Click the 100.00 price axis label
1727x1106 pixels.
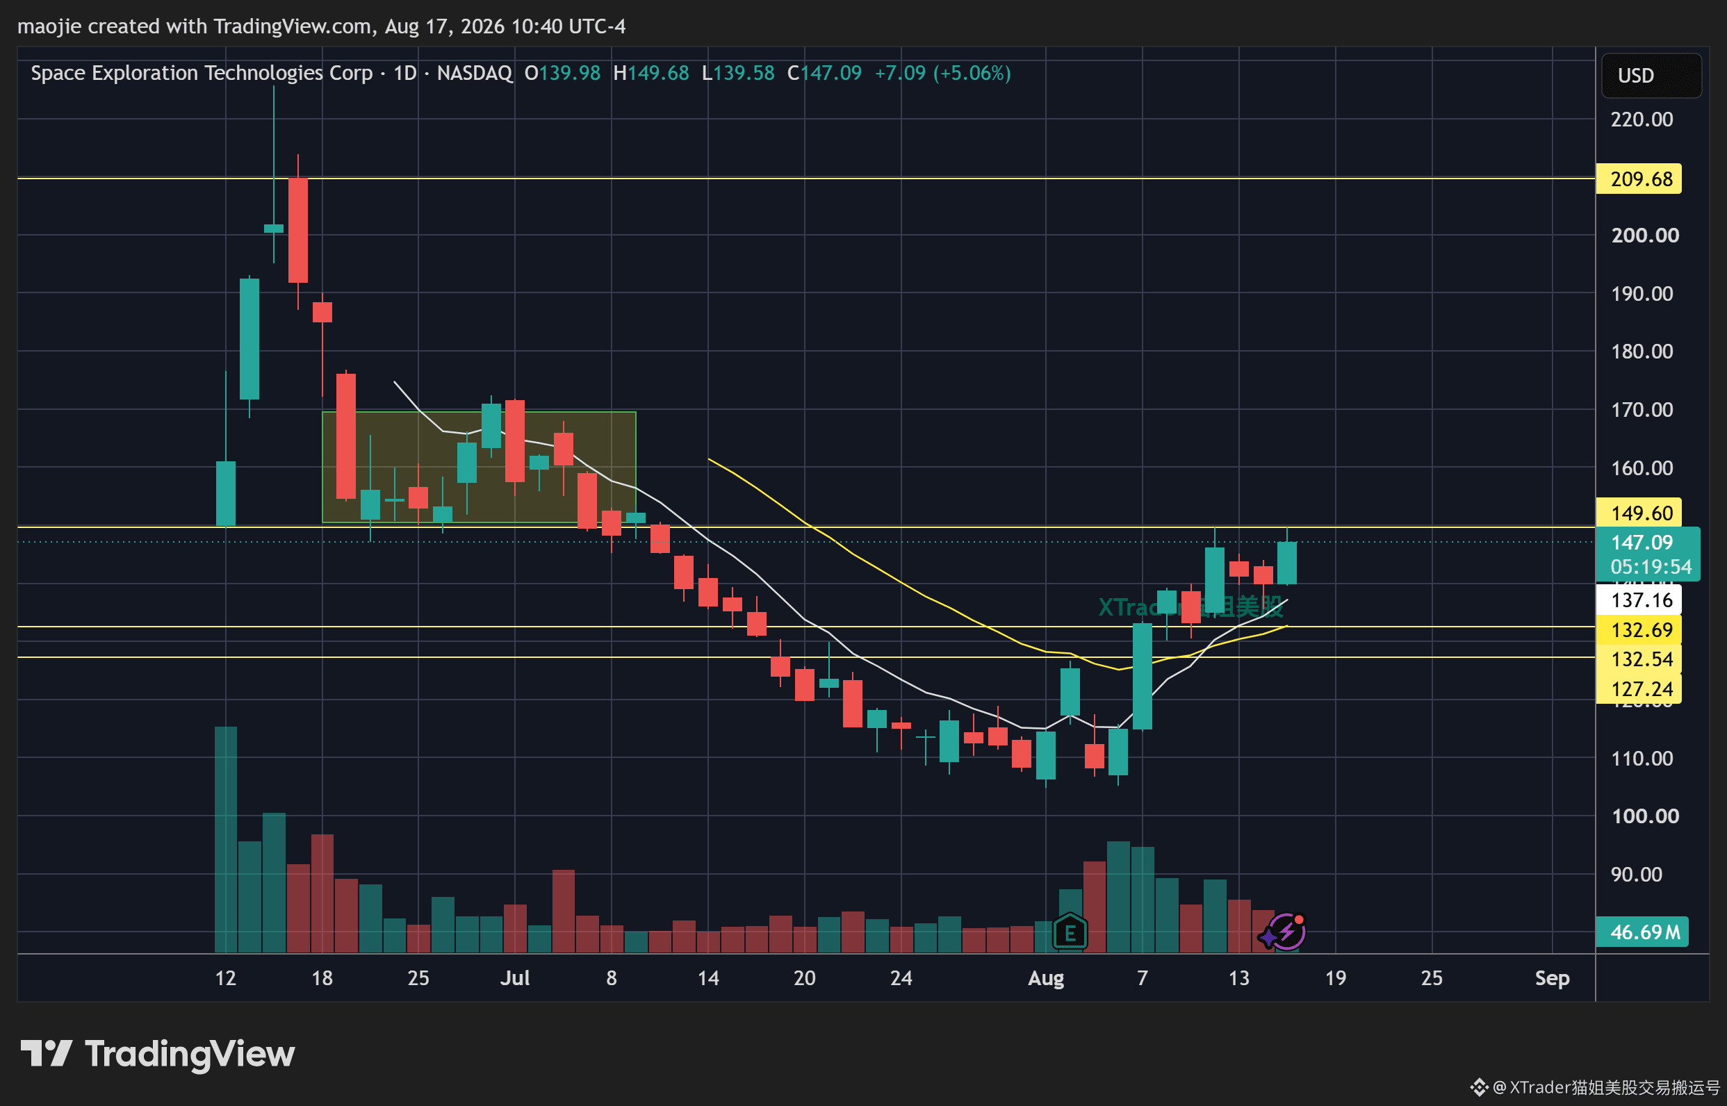tap(1645, 816)
